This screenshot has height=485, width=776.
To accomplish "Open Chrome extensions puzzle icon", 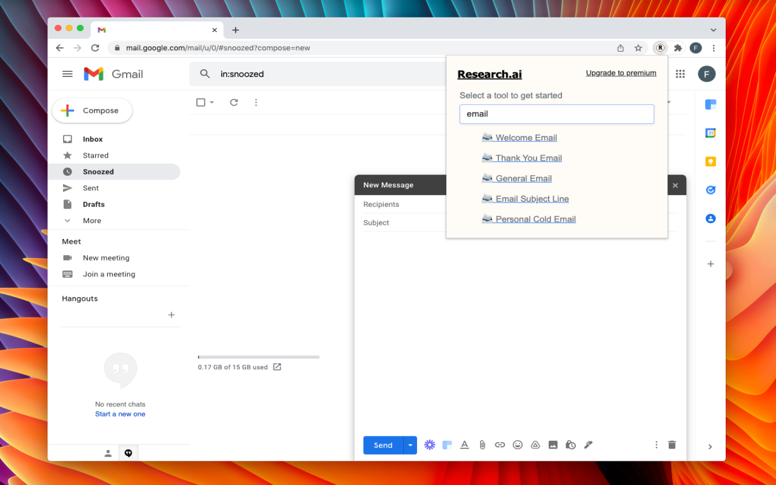I will click(678, 48).
